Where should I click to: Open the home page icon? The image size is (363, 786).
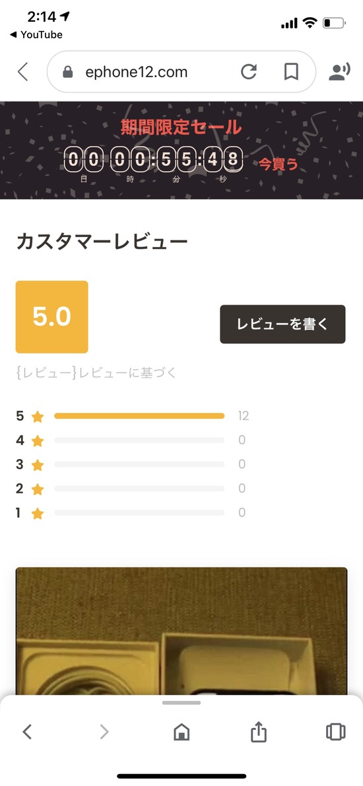pos(181,732)
